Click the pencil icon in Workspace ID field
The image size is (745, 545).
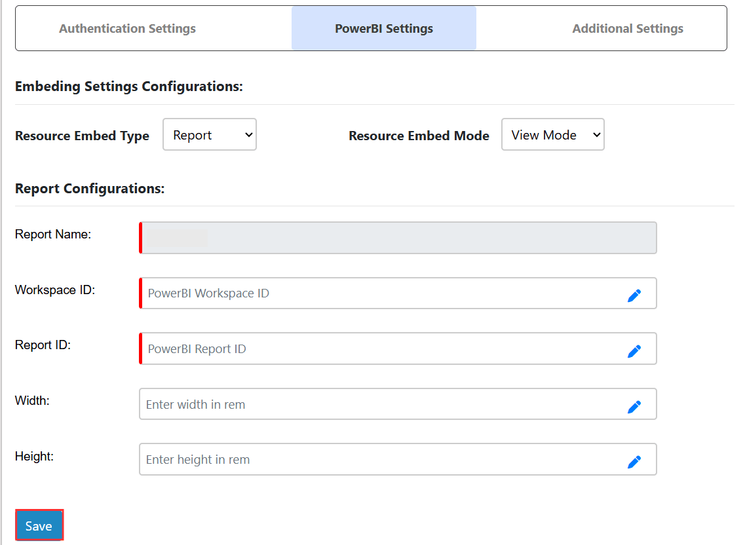(634, 295)
